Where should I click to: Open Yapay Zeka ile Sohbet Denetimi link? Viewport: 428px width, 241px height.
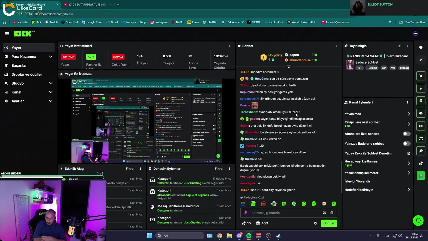point(377,153)
